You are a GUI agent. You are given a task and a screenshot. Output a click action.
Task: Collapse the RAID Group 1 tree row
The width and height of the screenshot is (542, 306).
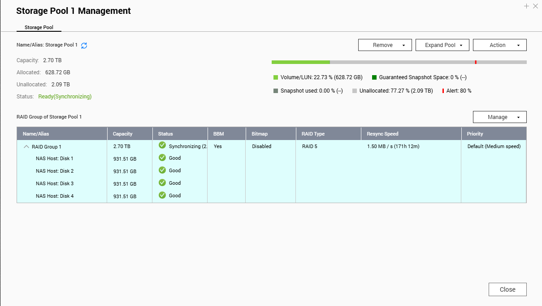tap(26, 147)
